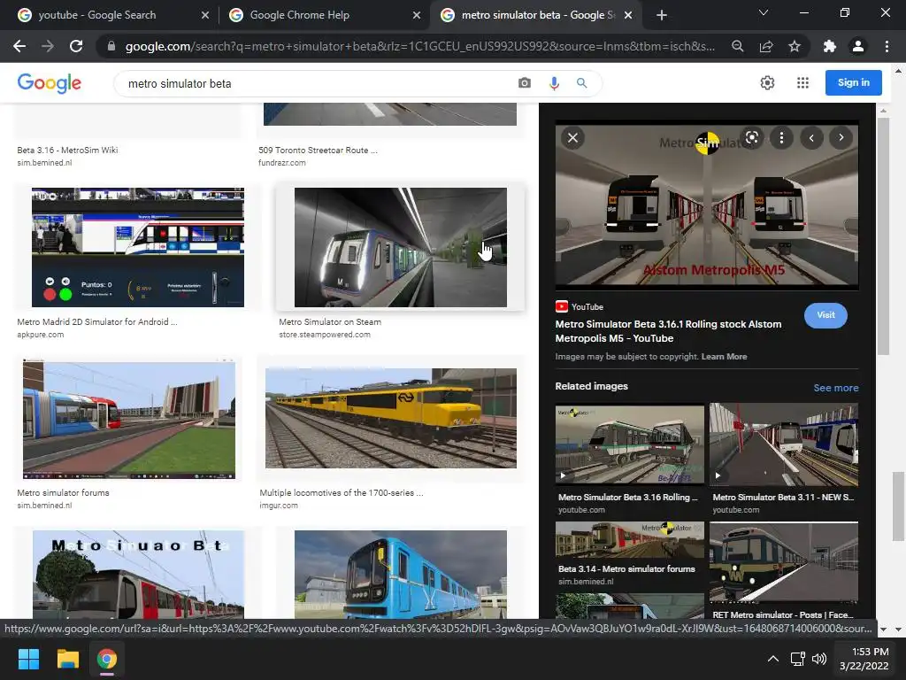
Task: Open the taskbar clock and date
Action: (x=864, y=659)
